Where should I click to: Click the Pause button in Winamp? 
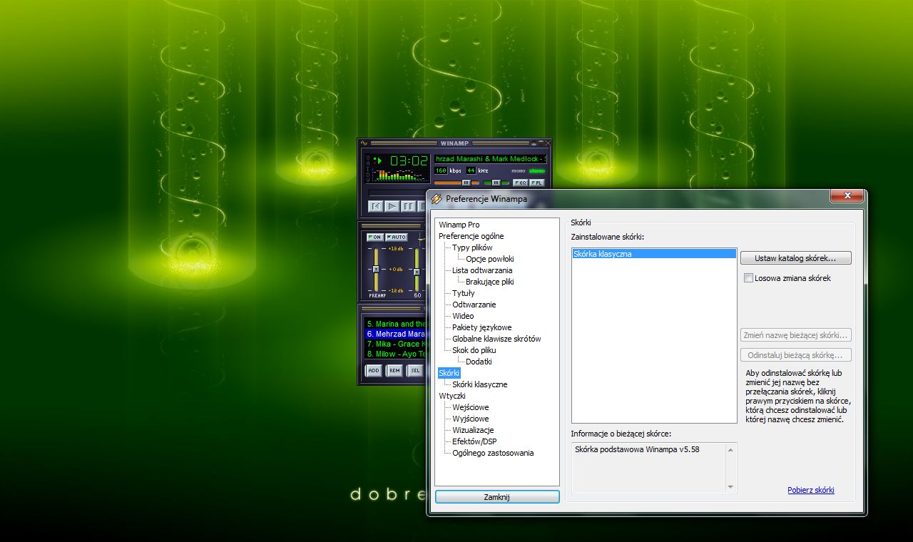point(409,206)
